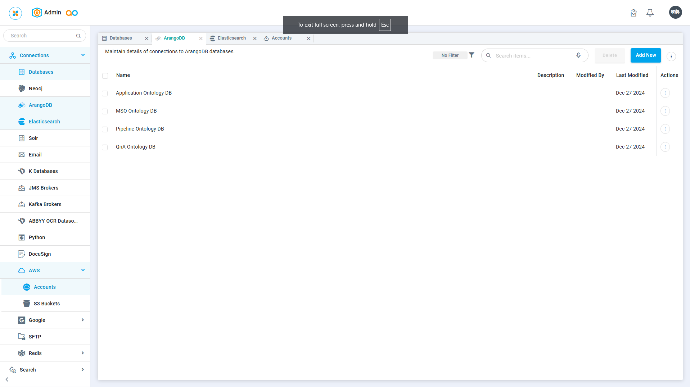Screen dimensions: 690x387
Task: Select the Application Ontology DB checkbox
Action: point(105,94)
